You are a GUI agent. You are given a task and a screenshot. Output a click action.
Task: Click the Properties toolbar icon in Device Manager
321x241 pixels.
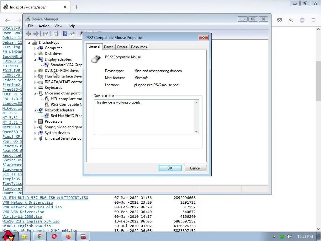(55, 34)
